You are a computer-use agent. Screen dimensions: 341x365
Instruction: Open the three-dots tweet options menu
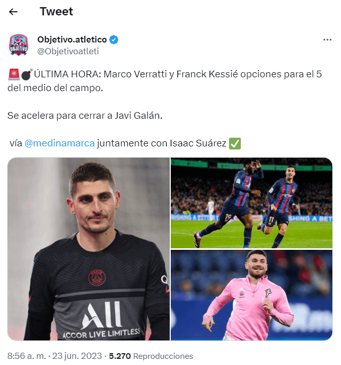[x=327, y=40]
